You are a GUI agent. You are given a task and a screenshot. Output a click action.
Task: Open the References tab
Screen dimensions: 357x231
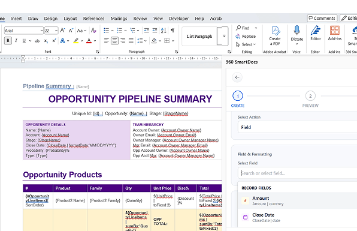[93, 19]
